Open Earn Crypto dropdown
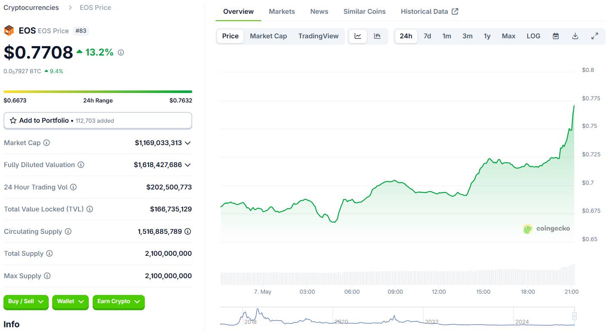Image resolution: width=606 pixels, height=332 pixels. pyautogui.click(x=119, y=302)
